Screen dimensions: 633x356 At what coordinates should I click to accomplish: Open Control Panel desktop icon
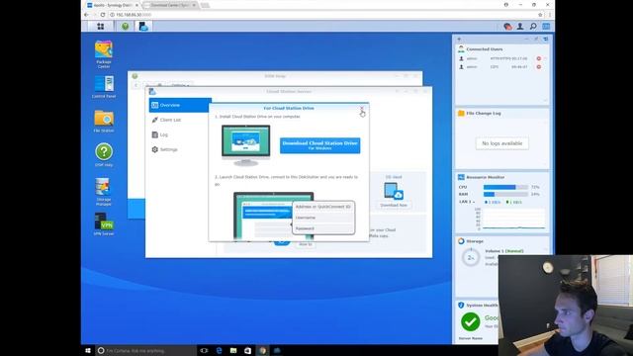coord(104,87)
